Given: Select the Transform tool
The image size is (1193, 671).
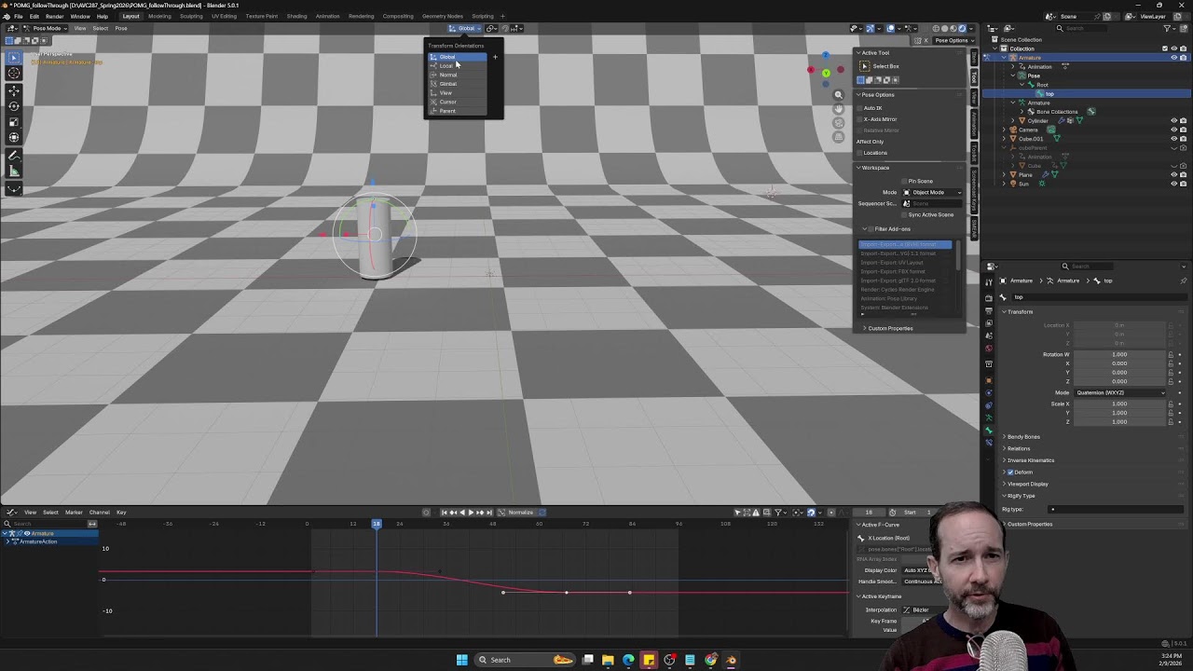Looking at the screenshot, I should tap(14, 138).
